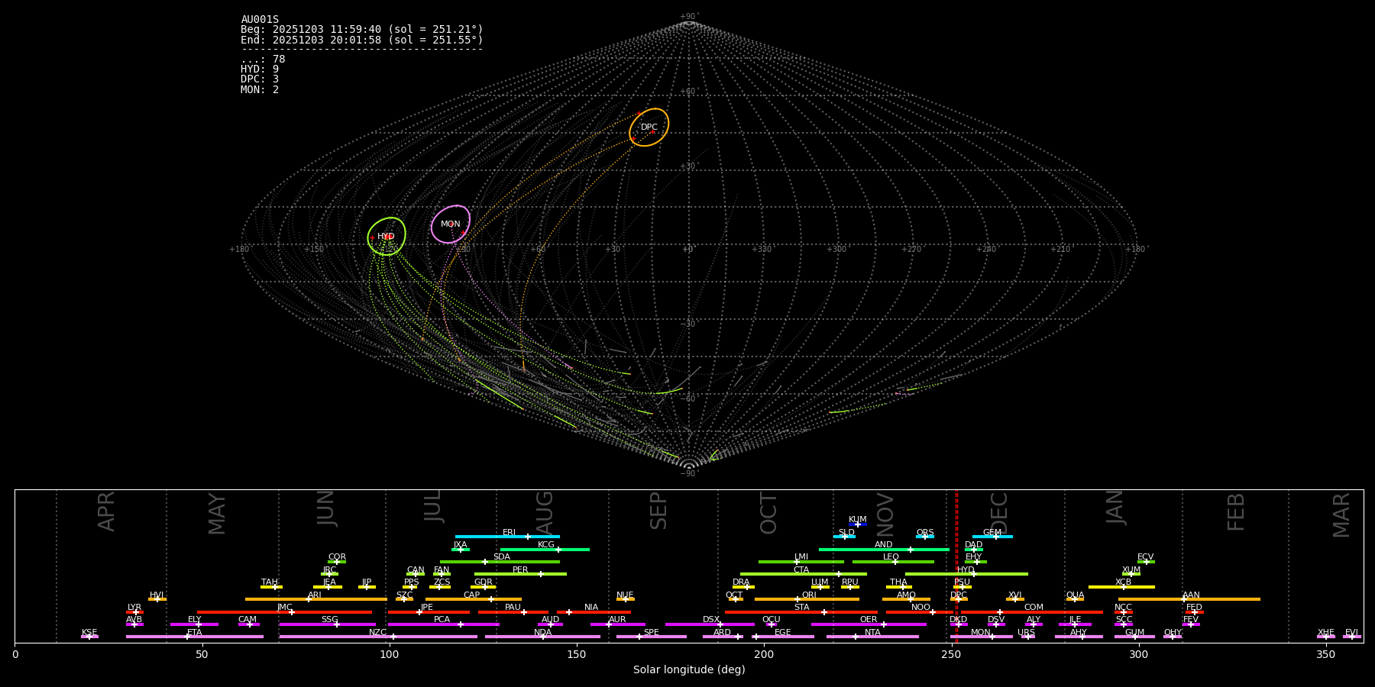Click the HYD activity bar in the timeline
This screenshot has height=687, width=1375.
pyautogui.click(x=966, y=574)
